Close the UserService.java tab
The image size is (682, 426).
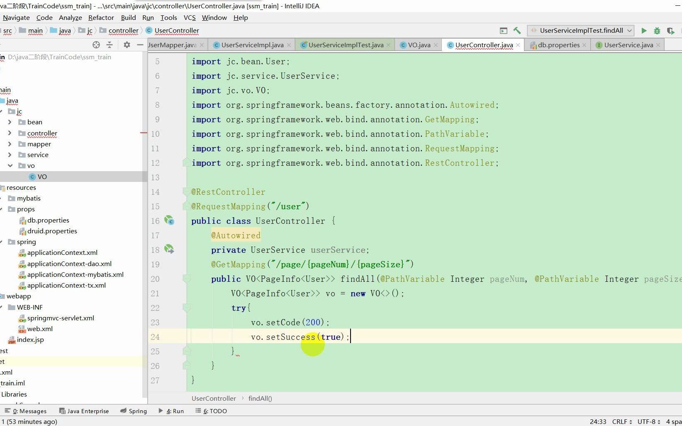tap(658, 45)
